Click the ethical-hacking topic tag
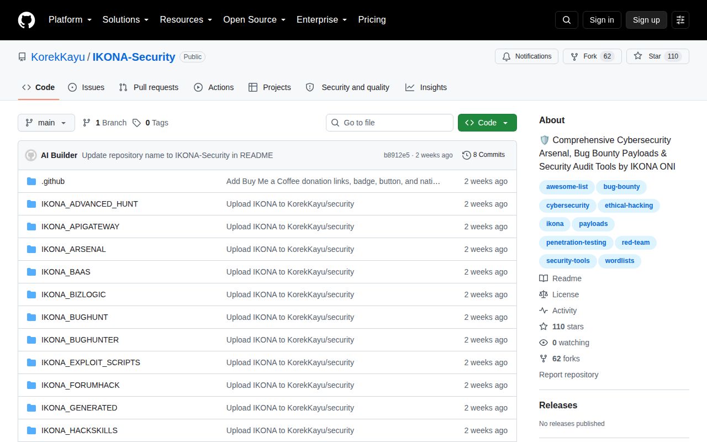 coord(629,206)
